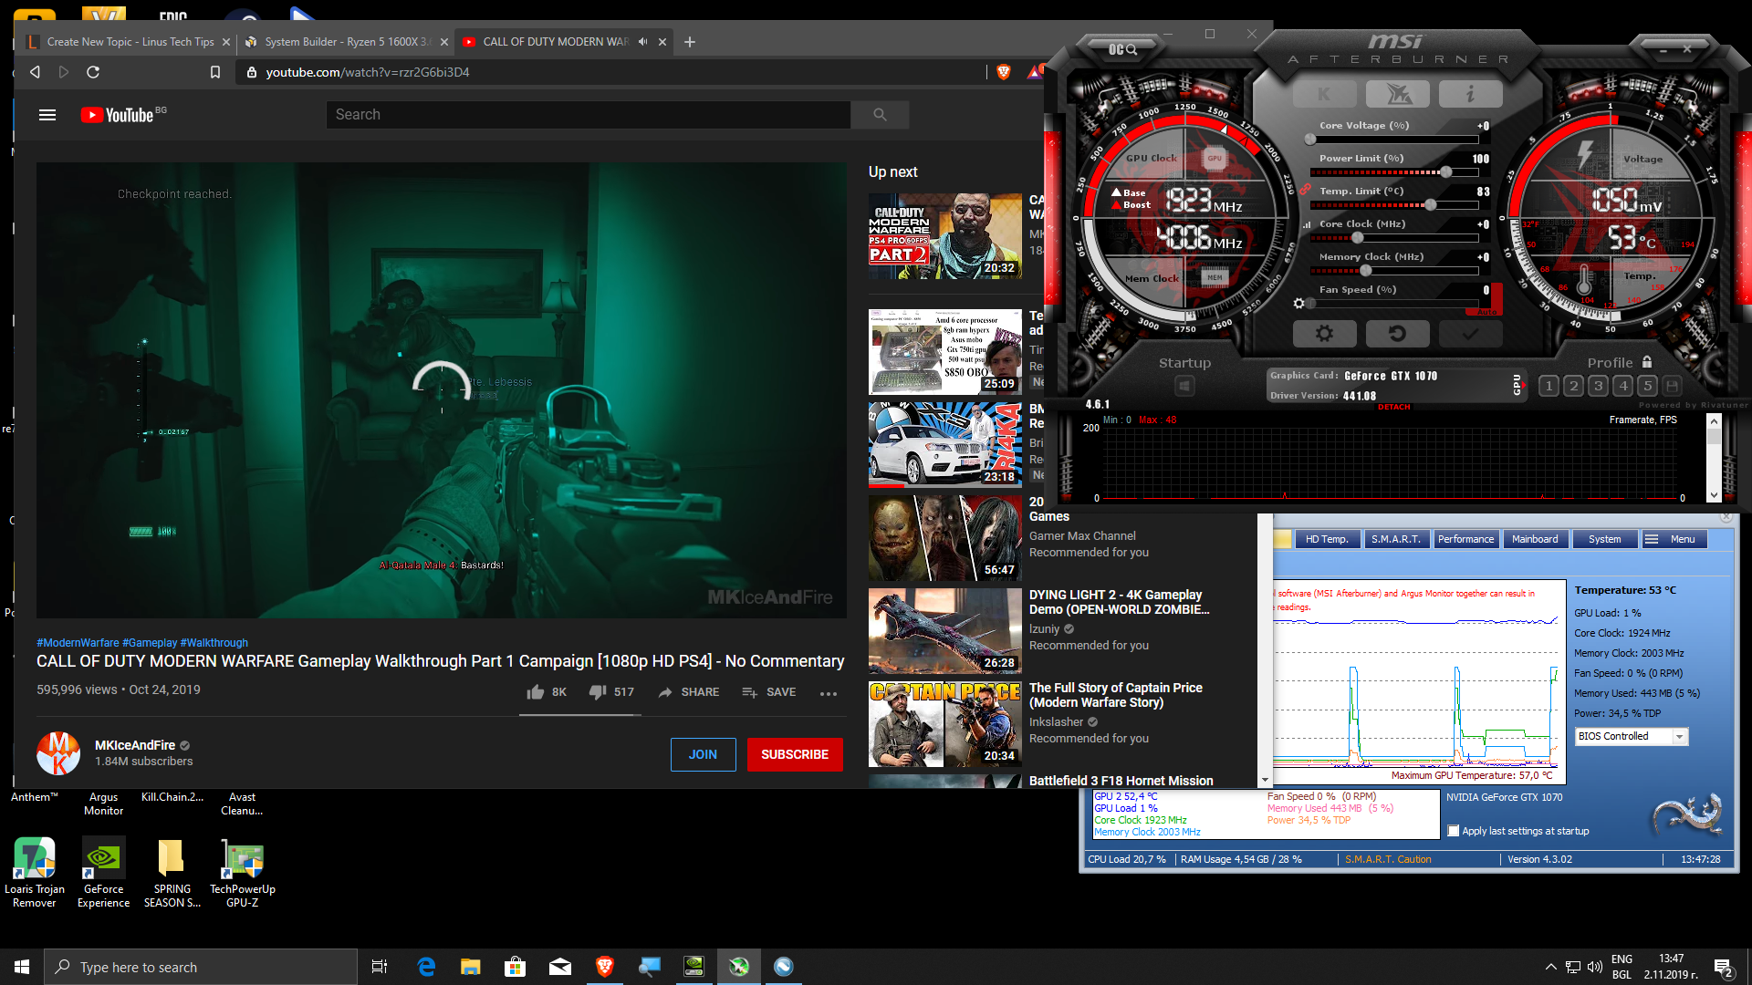Toggle user-defined fan control gear icon

coord(1298,303)
